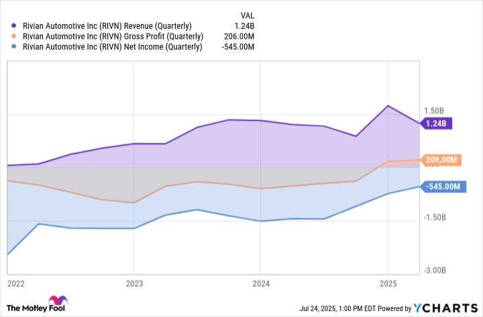The image size is (483, 317).
Task: Click the Jul 24, 2025 timestamp text
Action: tap(338, 308)
